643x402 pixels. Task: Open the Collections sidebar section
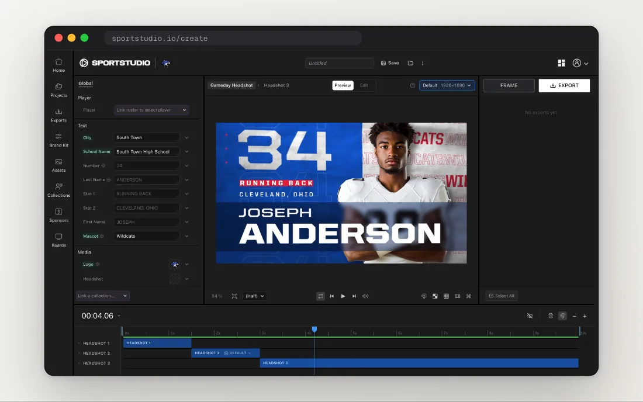[58, 190]
